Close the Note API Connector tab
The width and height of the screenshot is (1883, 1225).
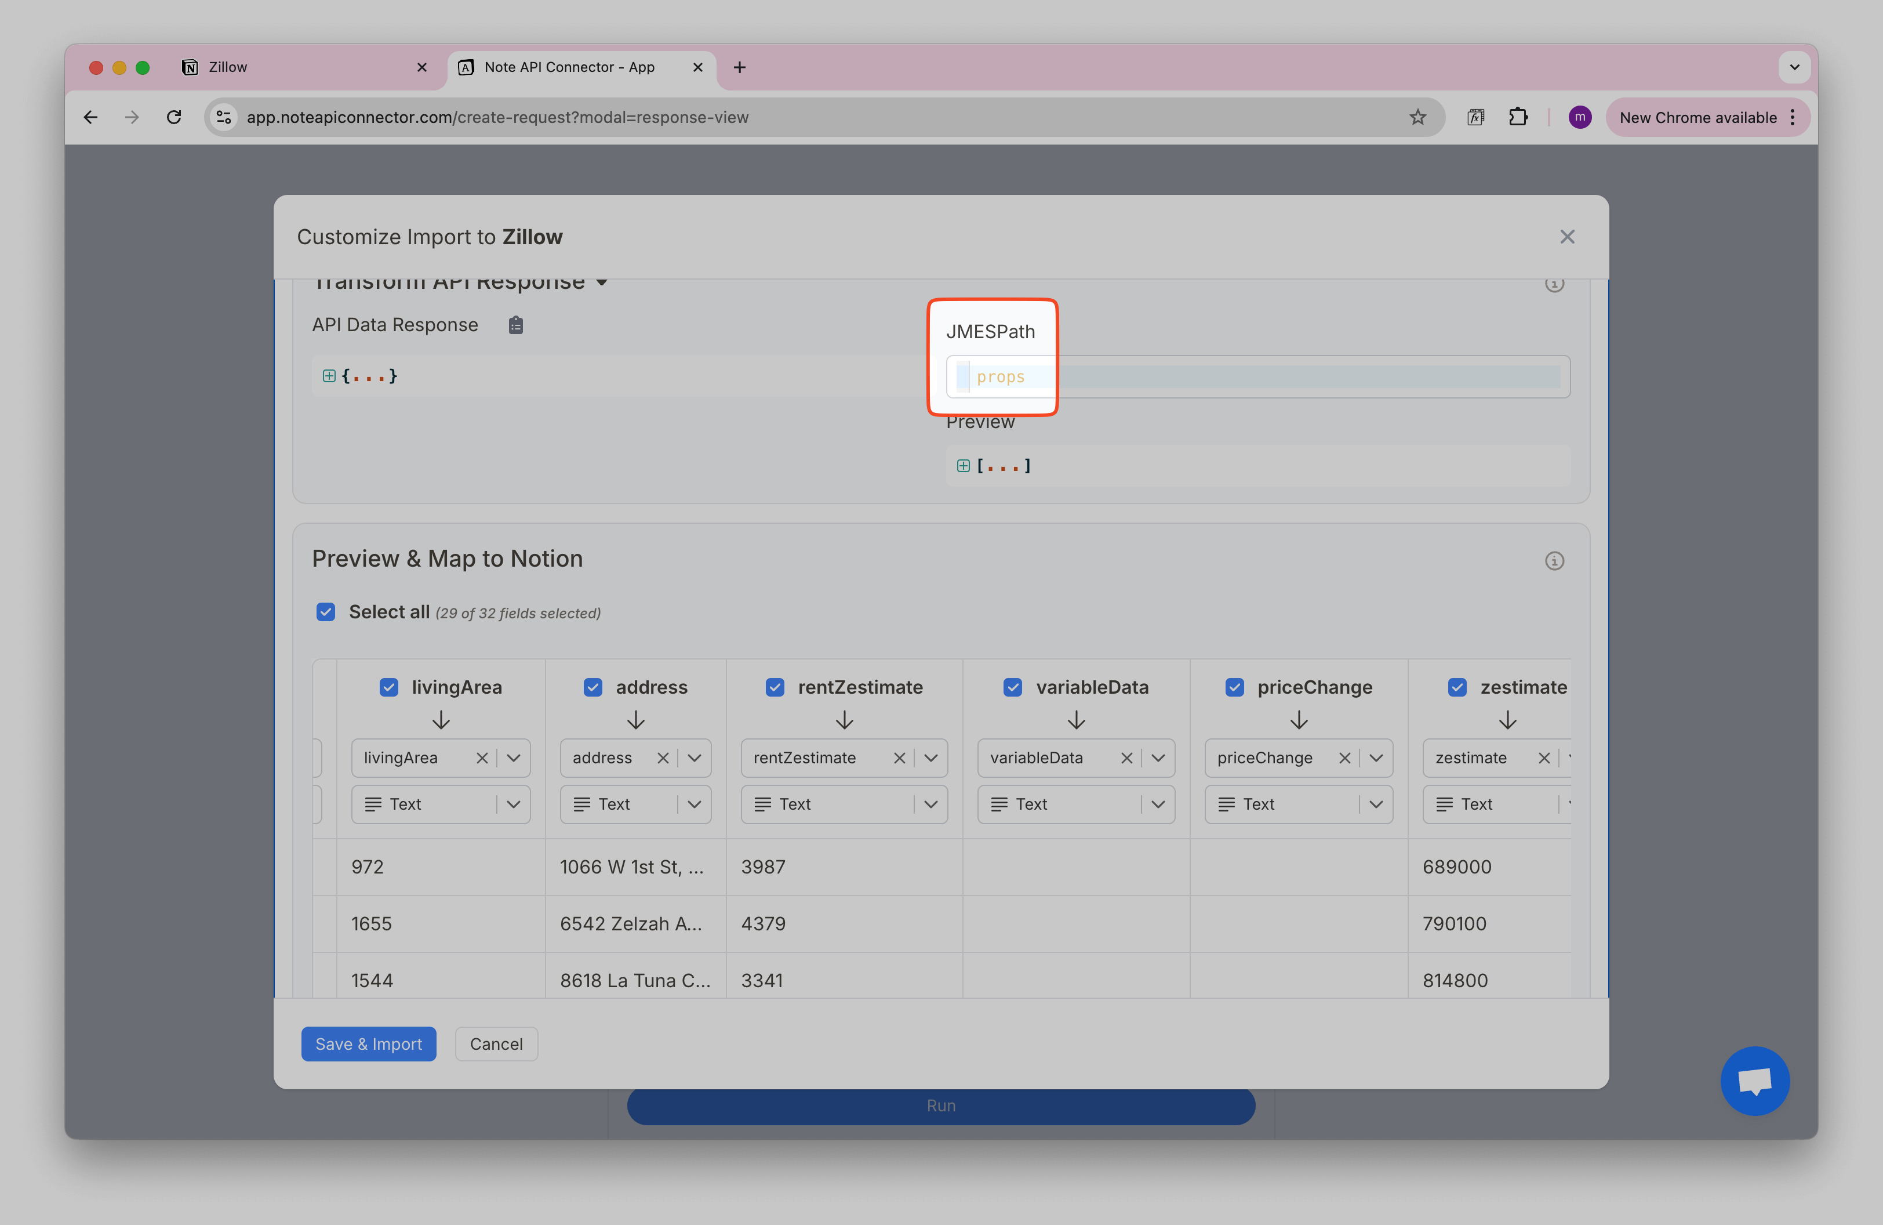coord(698,67)
